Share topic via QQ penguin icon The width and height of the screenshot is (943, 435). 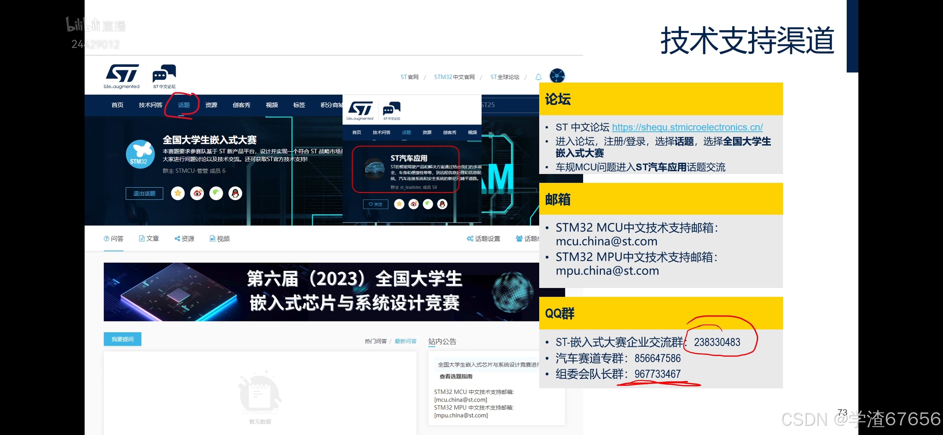pos(235,193)
